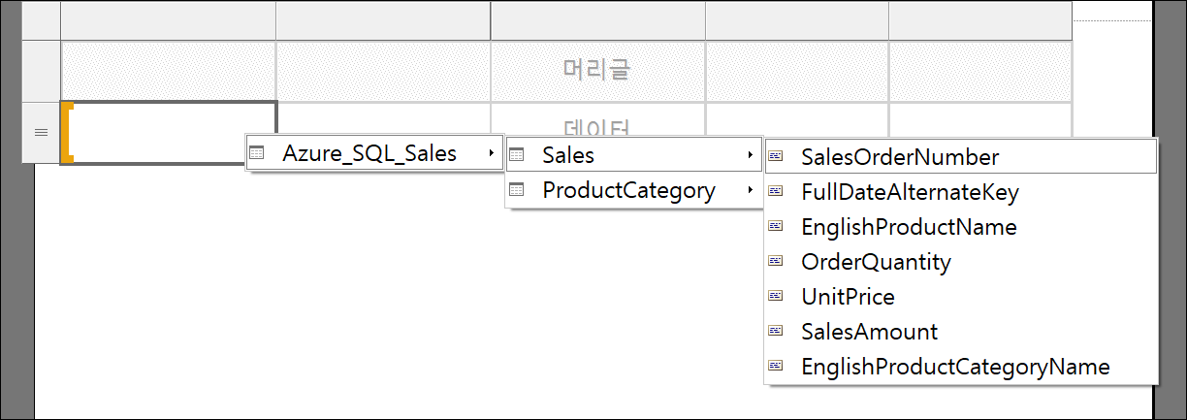
Task: Select the Sales table menu entry
Action: [633, 155]
